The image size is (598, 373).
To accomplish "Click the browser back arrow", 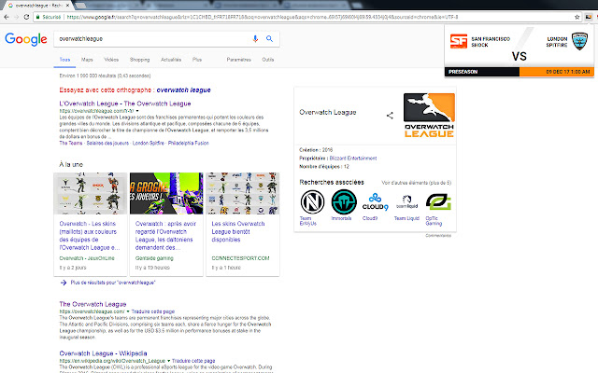I will click(7, 17).
